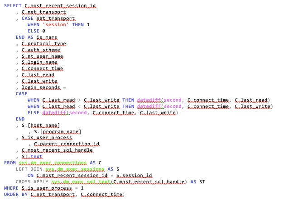The width and height of the screenshot is (293, 200).
Task: Click C.parent_connection_id column
Action: [67, 144]
